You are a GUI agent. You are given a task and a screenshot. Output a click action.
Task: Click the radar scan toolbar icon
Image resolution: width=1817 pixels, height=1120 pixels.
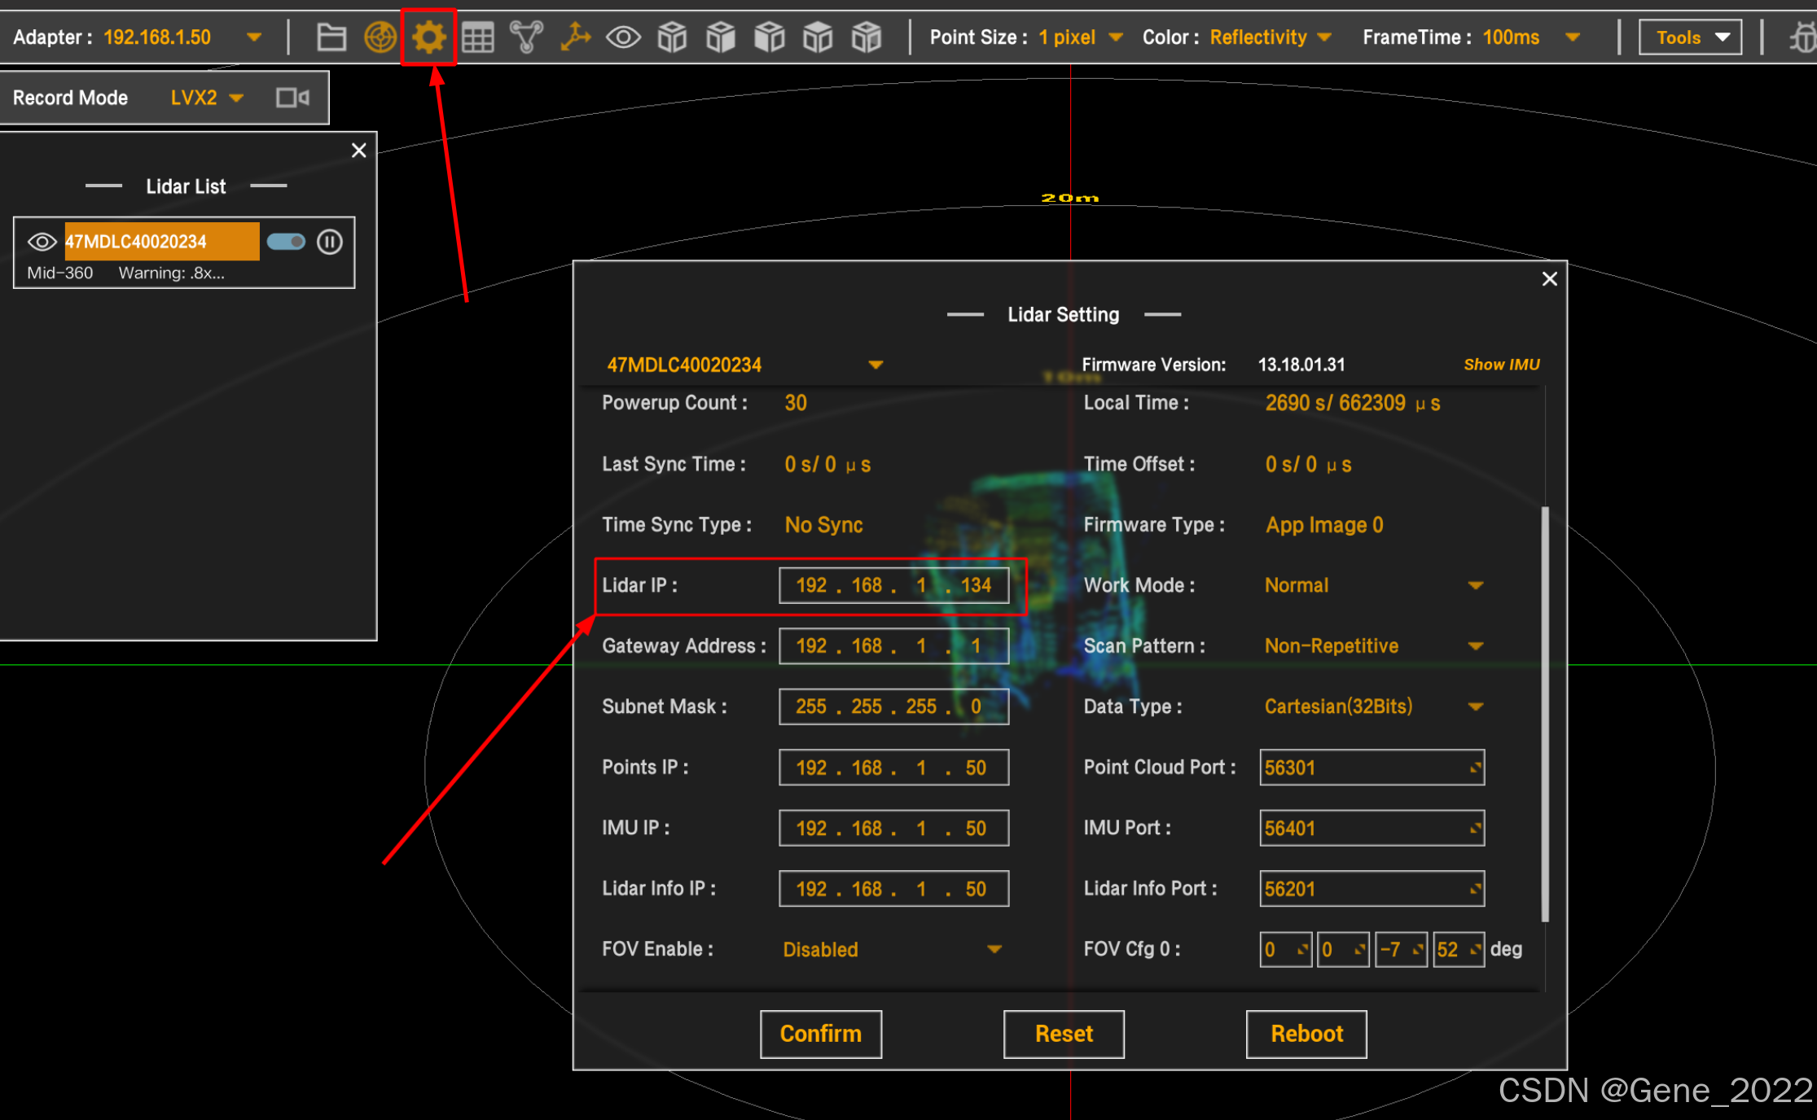(x=380, y=37)
